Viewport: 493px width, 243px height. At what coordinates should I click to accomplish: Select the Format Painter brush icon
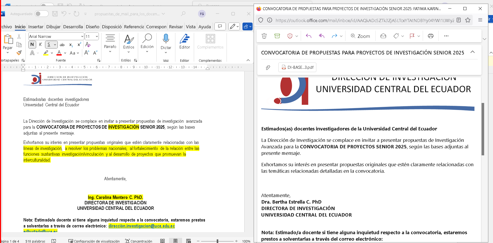pyautogui.click(x=19, y=53)
